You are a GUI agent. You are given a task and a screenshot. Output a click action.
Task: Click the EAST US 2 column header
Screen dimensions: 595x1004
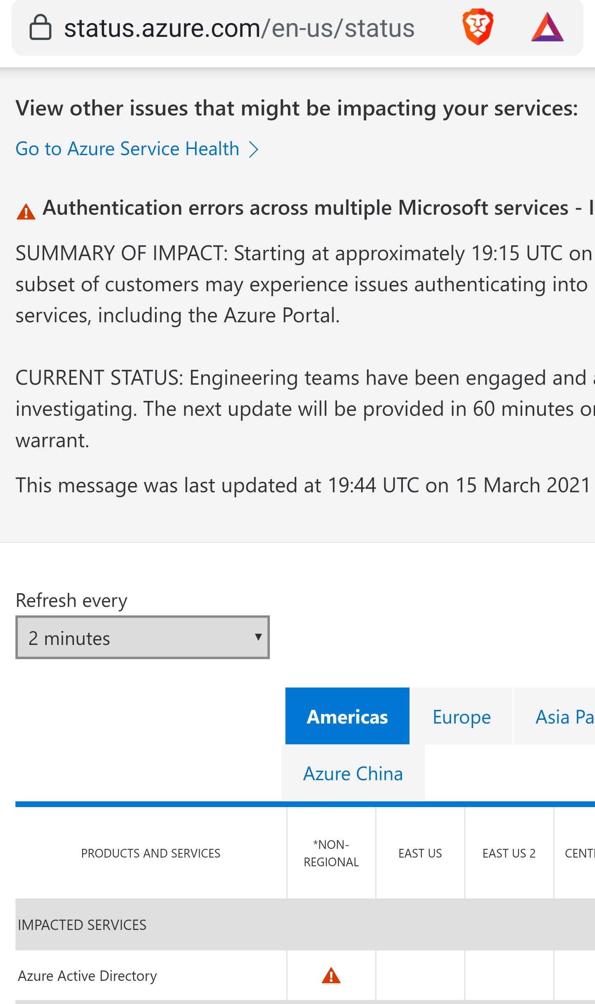coord(509,853)
